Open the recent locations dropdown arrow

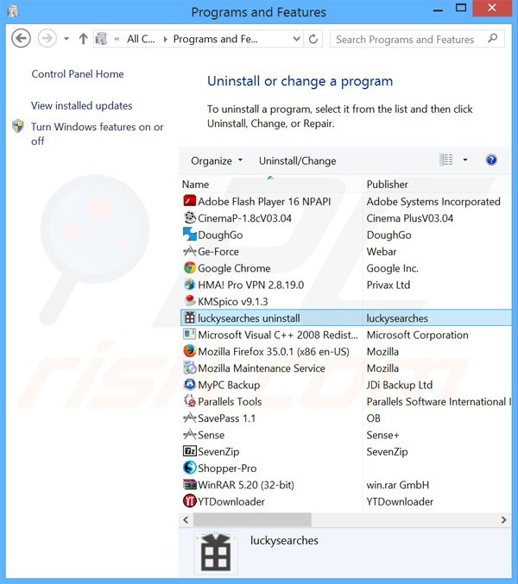pos(66,39)
